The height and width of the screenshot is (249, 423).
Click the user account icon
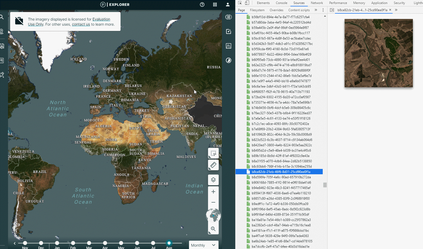tap(228, 5)
